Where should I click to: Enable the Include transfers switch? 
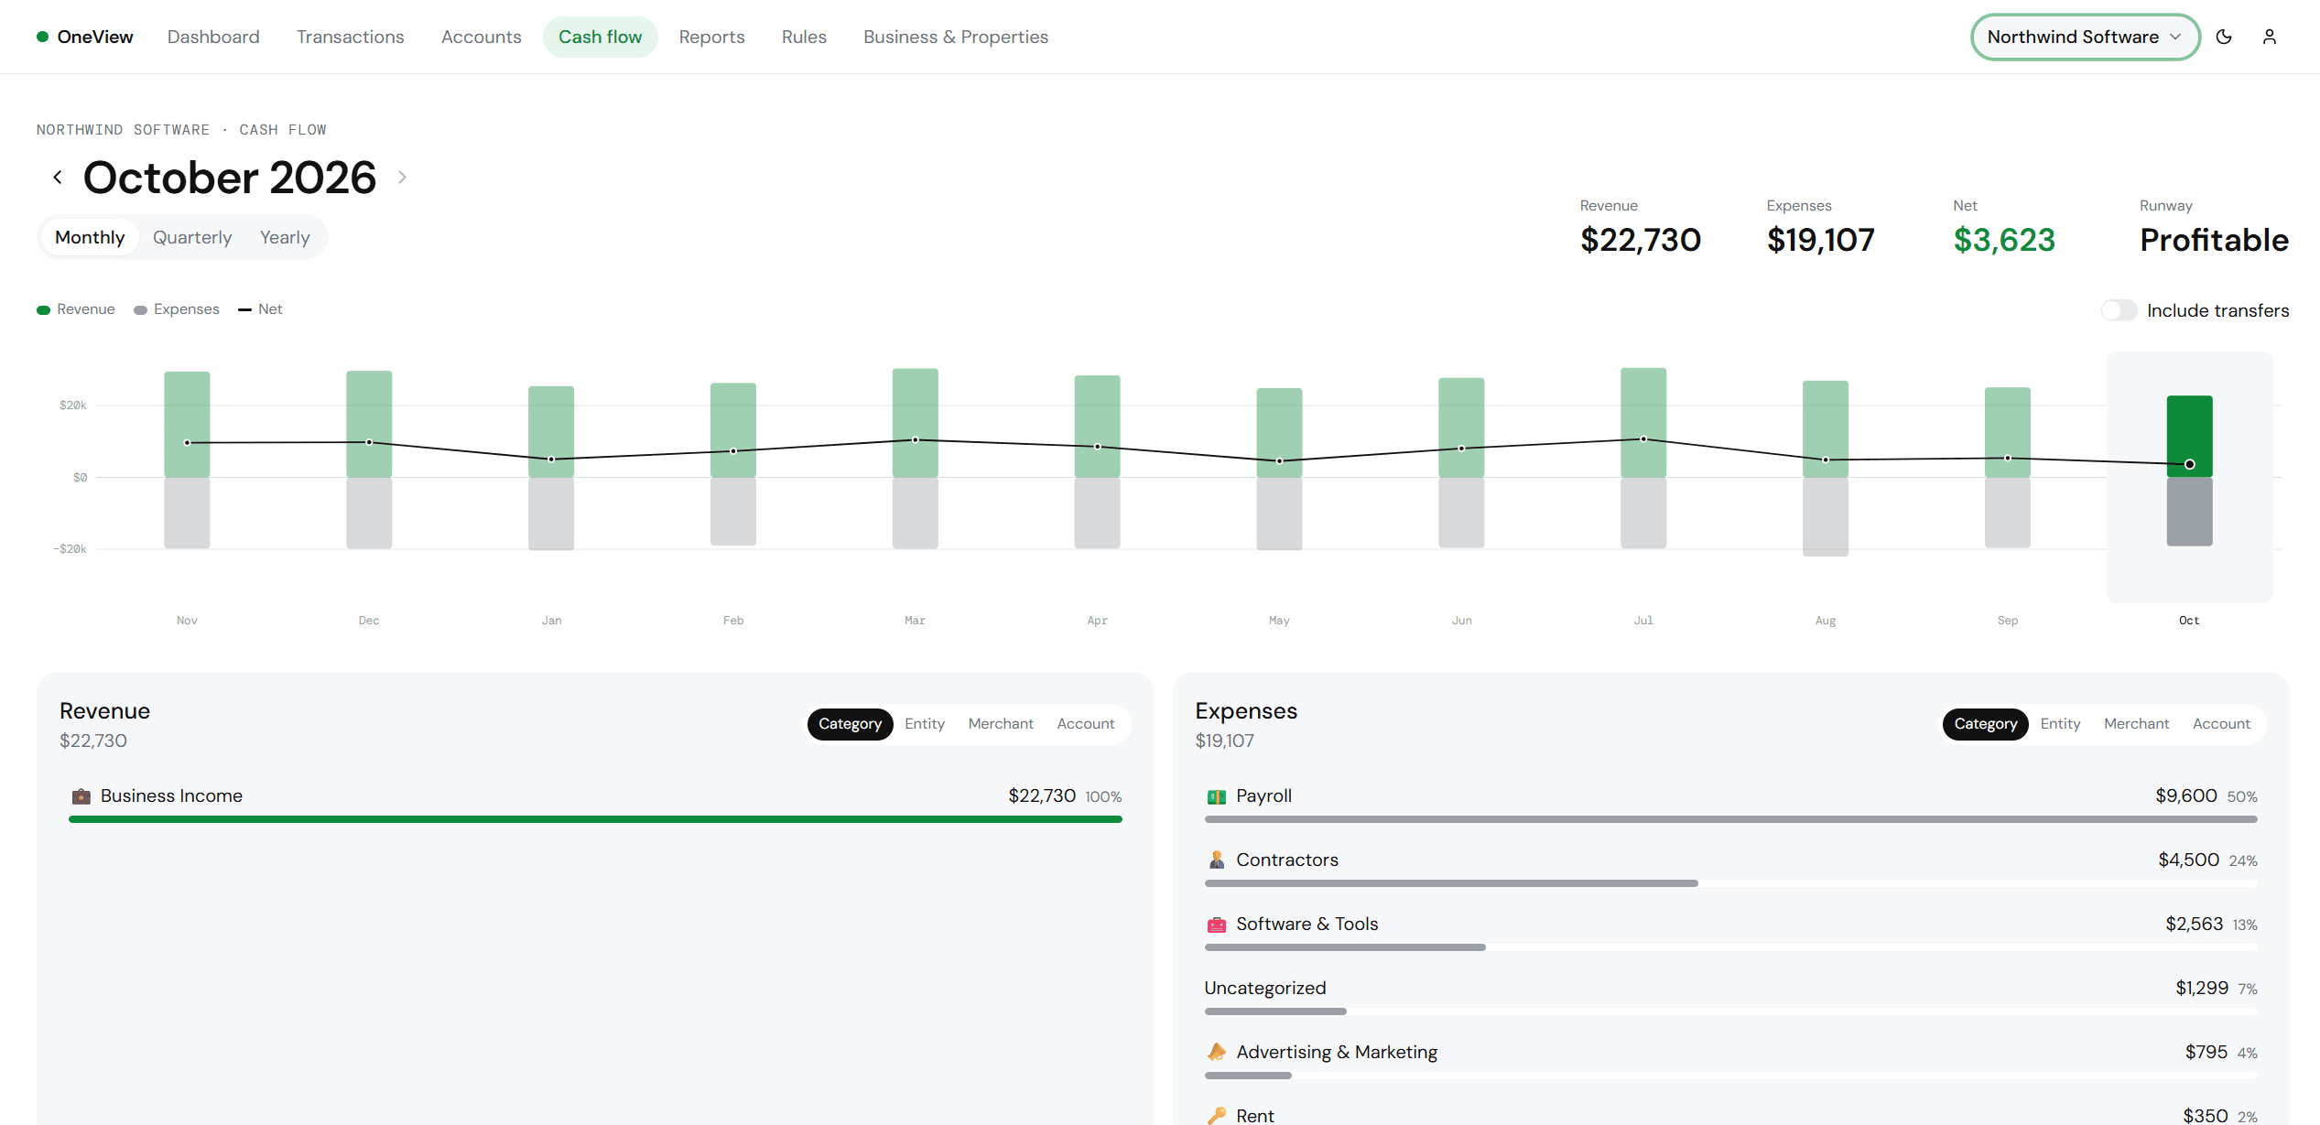click(2119, 310)
